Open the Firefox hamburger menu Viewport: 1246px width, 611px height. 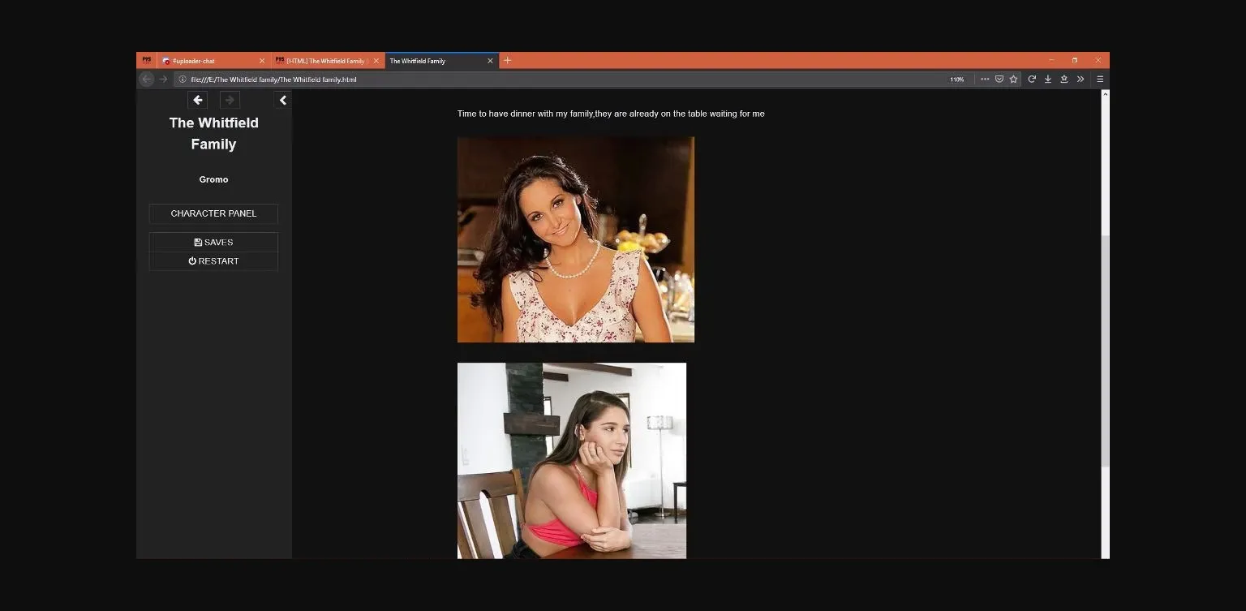point(1100,79)
